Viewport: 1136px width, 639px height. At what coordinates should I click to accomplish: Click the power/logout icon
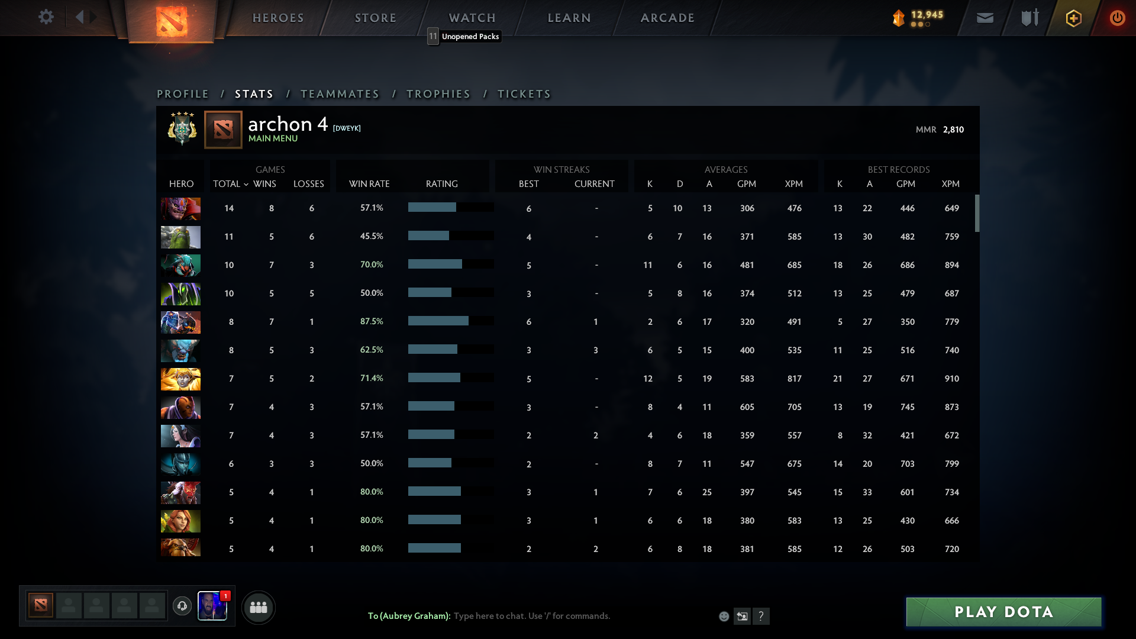[1117, 18]
